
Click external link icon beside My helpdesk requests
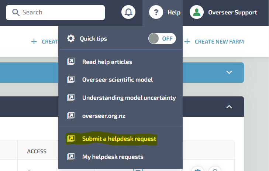point(71,156)
